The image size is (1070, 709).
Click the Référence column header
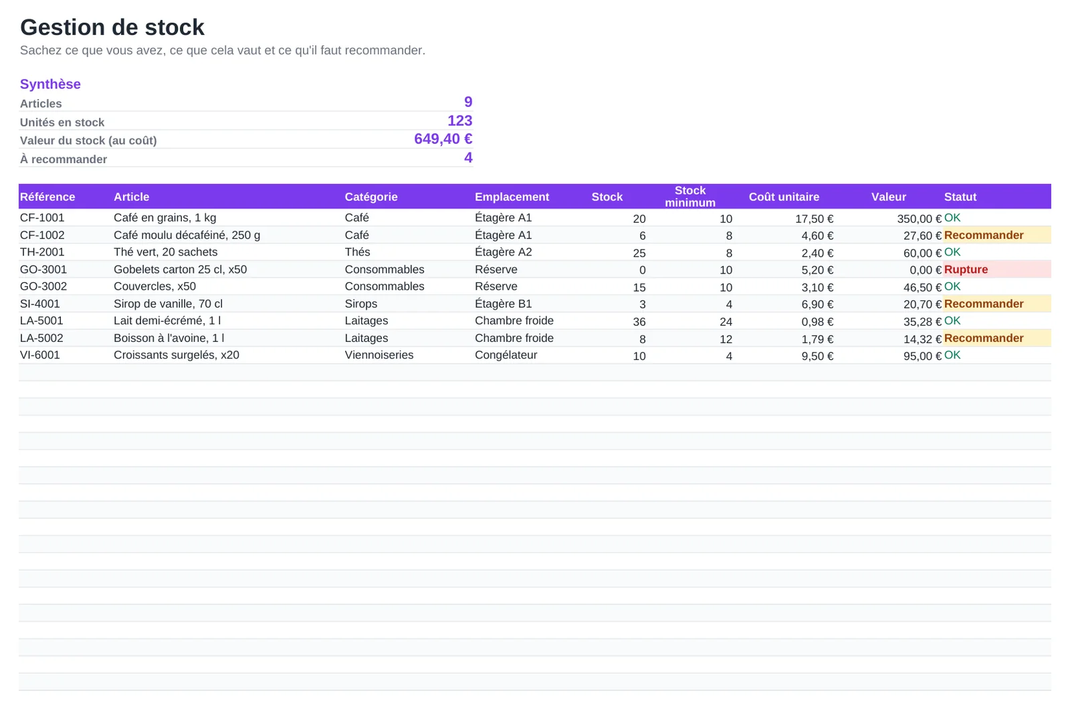tap(47, 197)
